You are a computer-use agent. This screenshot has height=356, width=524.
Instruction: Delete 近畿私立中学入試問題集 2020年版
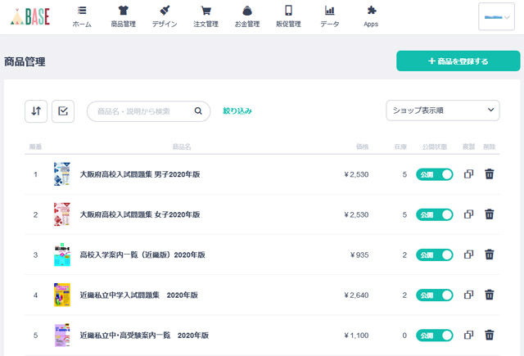(x=490, y=295)
